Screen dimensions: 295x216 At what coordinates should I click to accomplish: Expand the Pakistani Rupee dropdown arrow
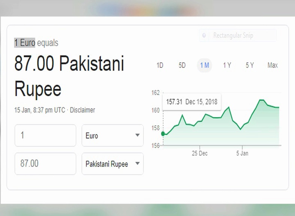tap(137, 163)
